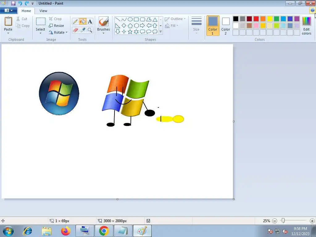Expand the Paste dropdown arrow
The image size is (316, 237).
(8, 33)
